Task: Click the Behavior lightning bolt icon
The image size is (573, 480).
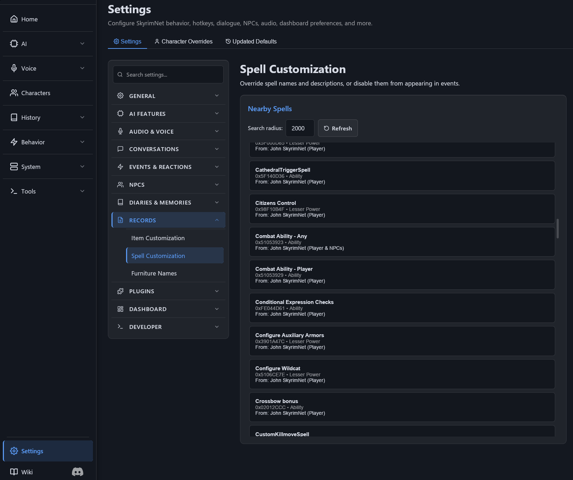Action: pos(14,142)
